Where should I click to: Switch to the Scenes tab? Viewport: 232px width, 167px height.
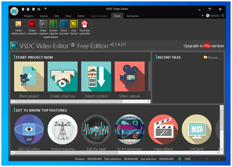point(44,16)
